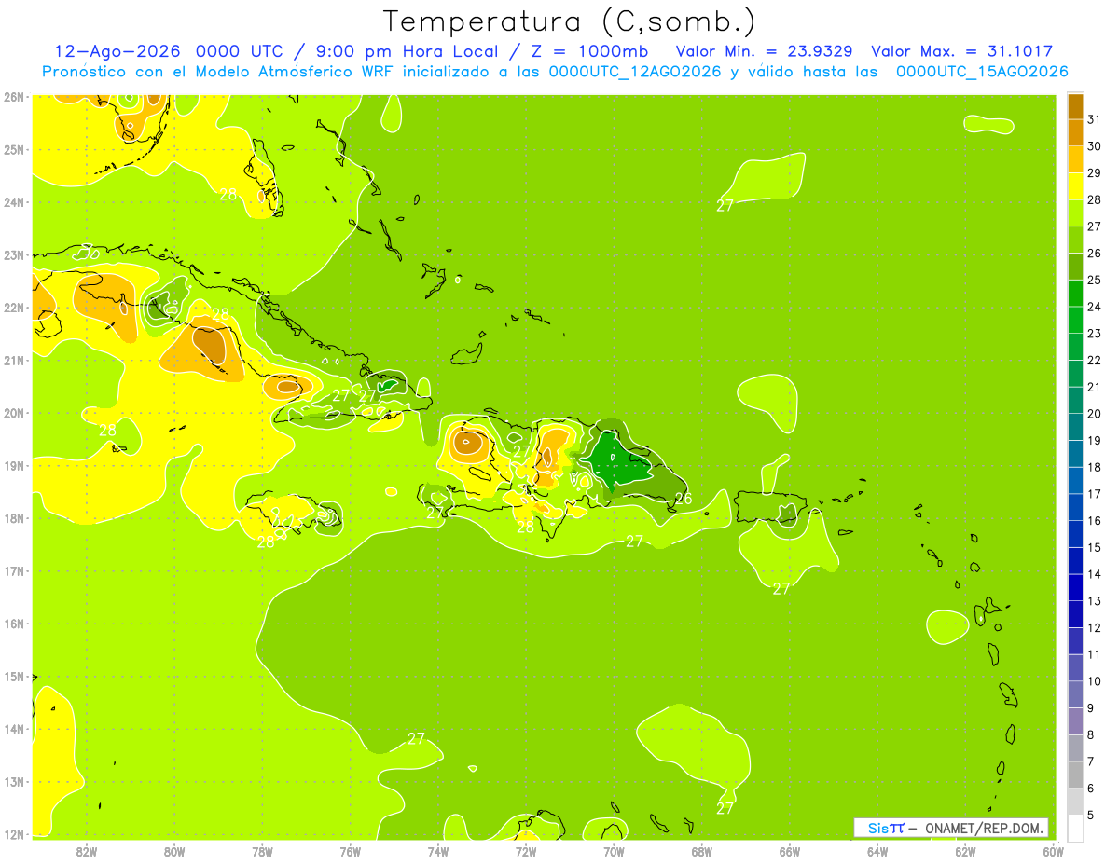The height and width of the screenshot is (864, 1119).
Task: Click the legend scale label 31
Action: (x=1094, y=120)
